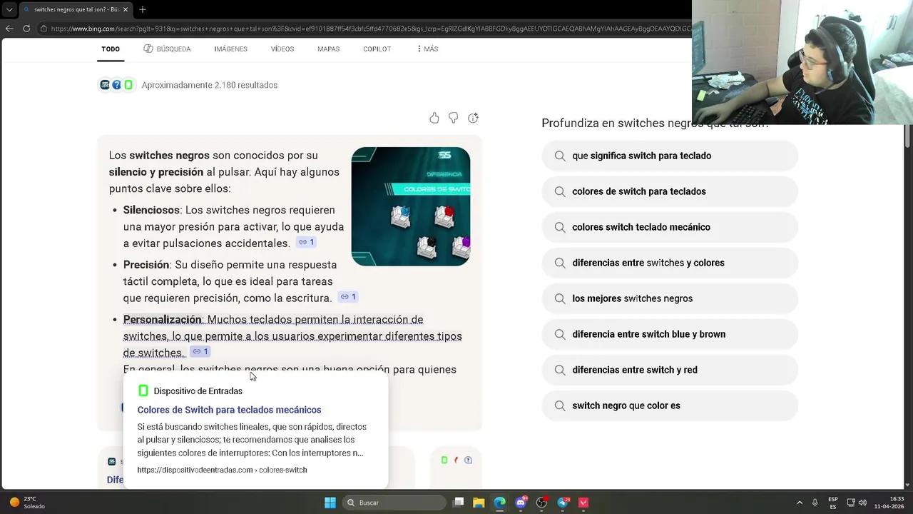The width and height of the screenshot is (913, 514).
Task: Search 'switch negro que color es'
Action: tap(670, 405)
